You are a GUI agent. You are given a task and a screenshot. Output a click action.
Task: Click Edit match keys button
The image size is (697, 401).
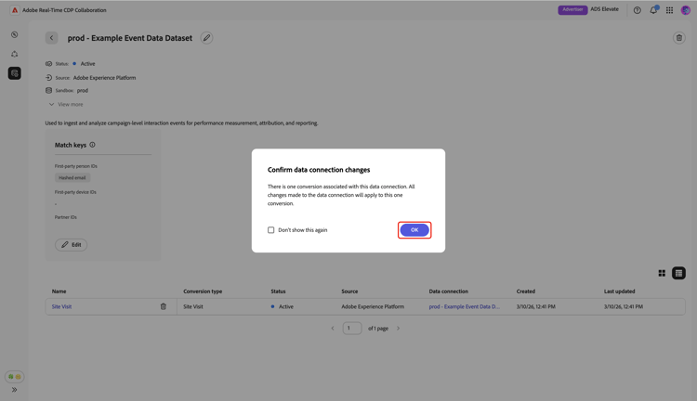pyautogui.click(x=72, y=245)
